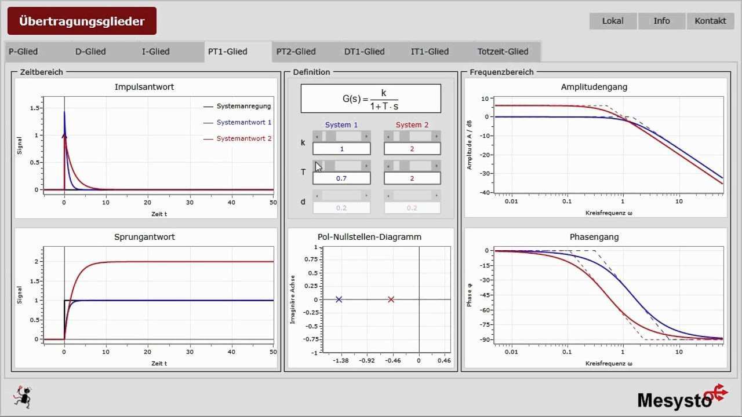Open the PT2-Glied tab
The image size is (742, 417).
click(296, 52)
